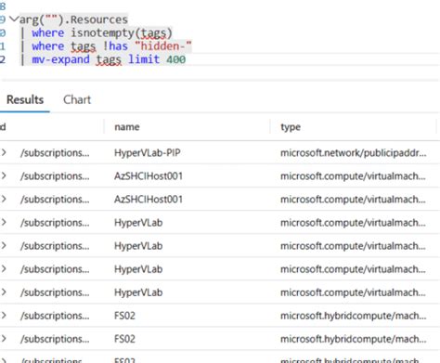Expand the first HyperVLab virtual machine row
This screenshot has width=440, height=363.
click(x=4, y=222)
